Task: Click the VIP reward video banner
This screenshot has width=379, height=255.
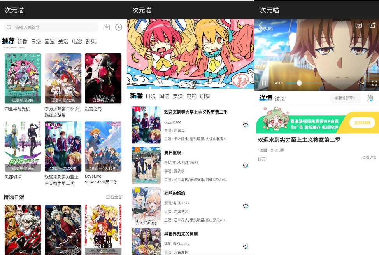Action: (x=318, y=120)
